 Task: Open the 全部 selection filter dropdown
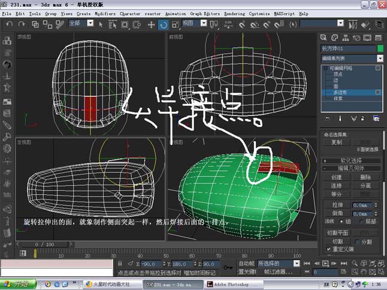click(81, 23)
